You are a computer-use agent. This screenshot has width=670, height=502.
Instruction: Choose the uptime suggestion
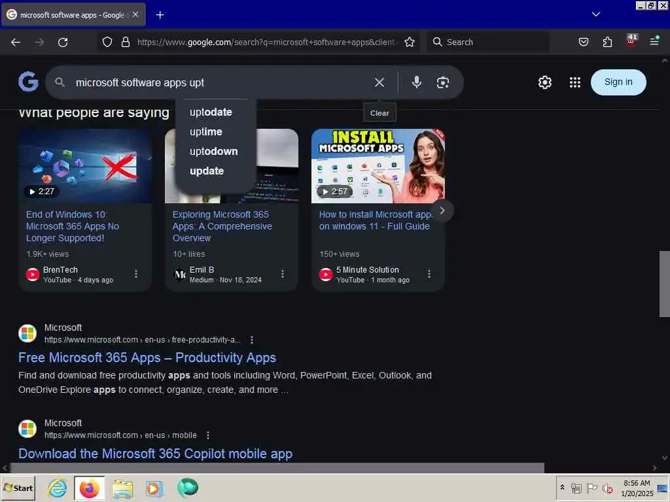(206, 132)
